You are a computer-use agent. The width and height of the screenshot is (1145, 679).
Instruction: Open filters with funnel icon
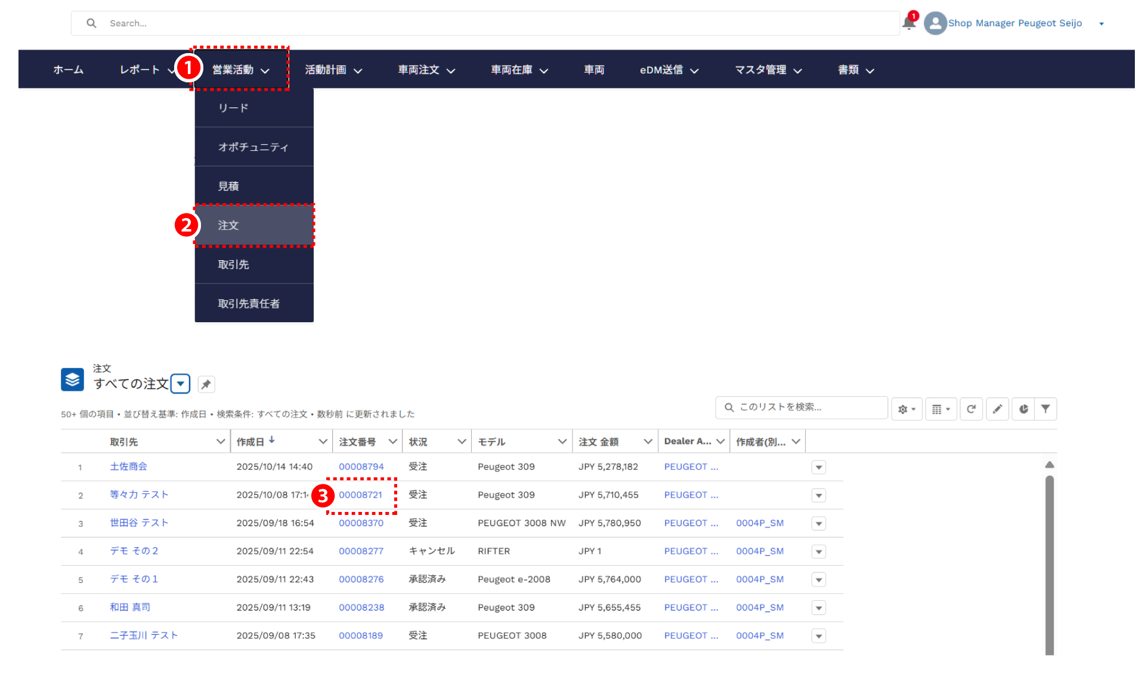(1045, 409)
